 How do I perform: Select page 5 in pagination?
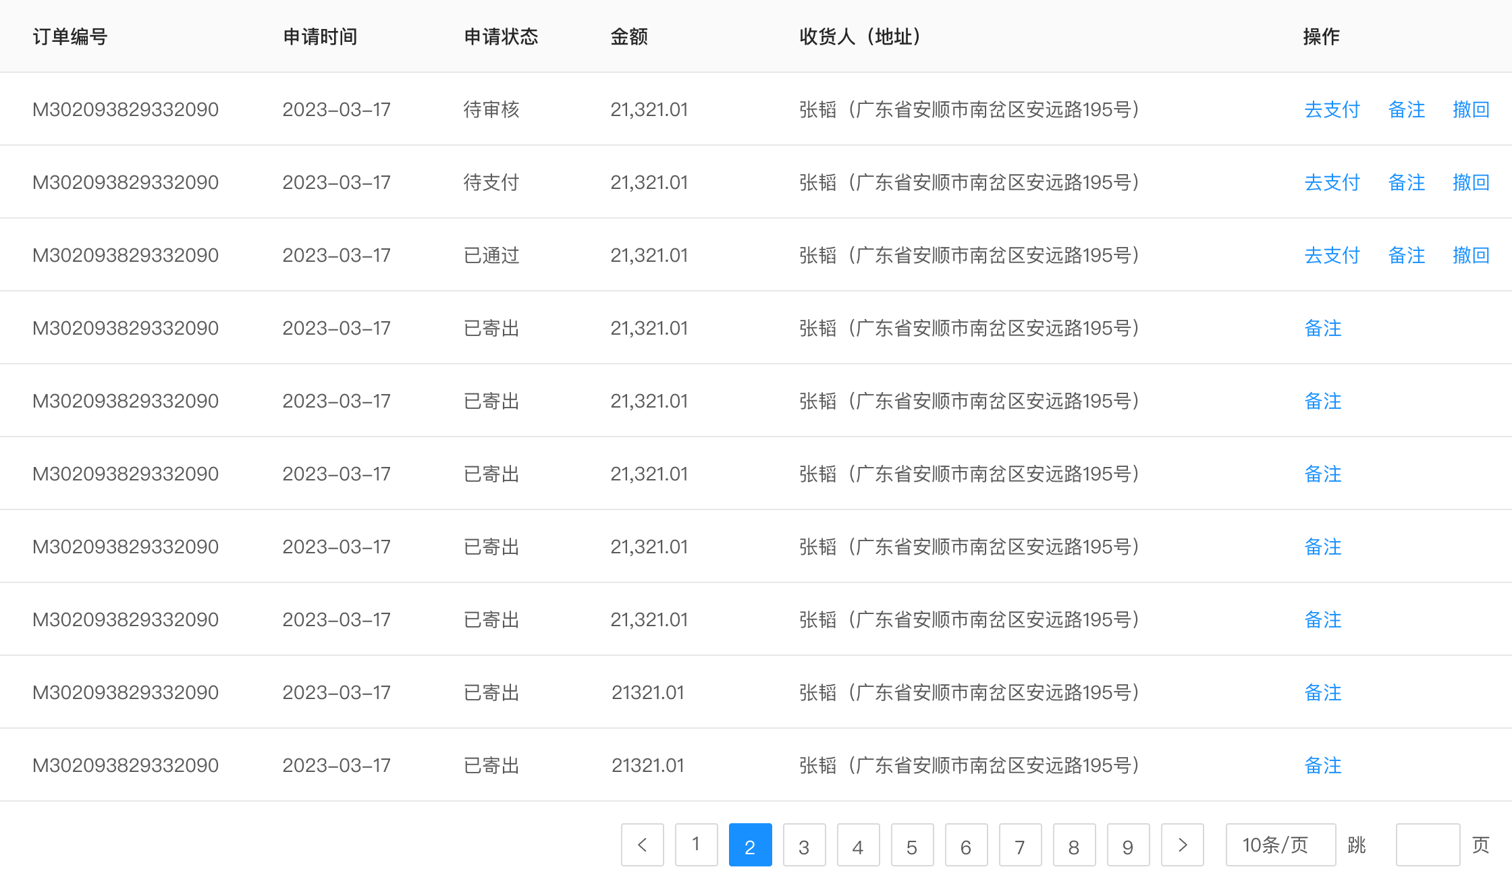(x=912, y=845)
